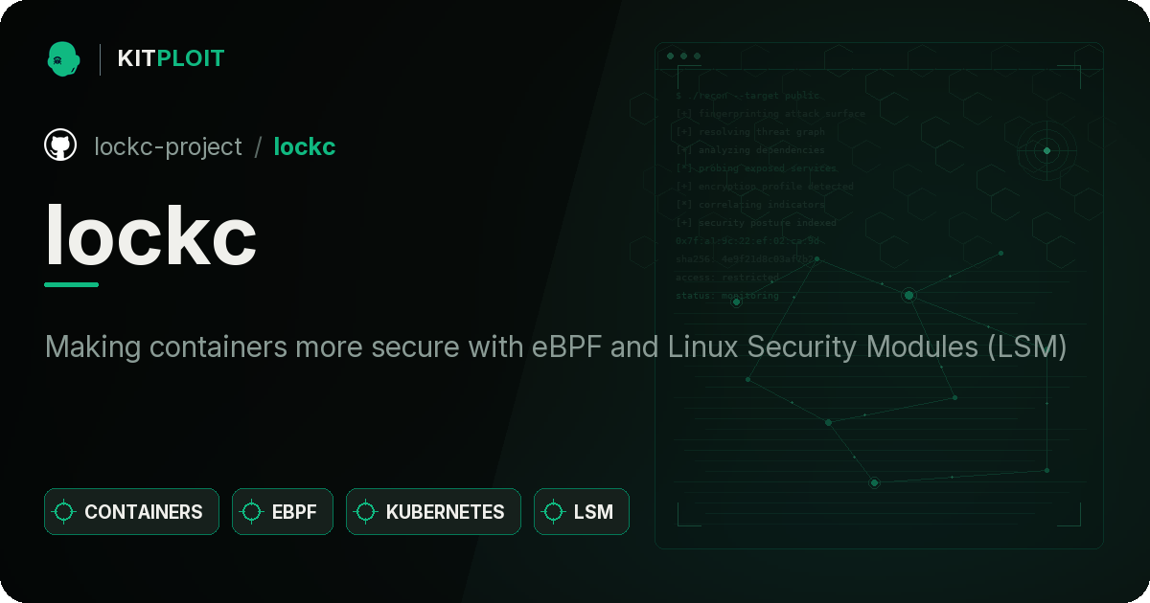Viewport: 1150px width, 603px height.
Task: Click the crosshair icon in CONTAINERS tag
Action: pyautogui.click(x=64, y=512)
